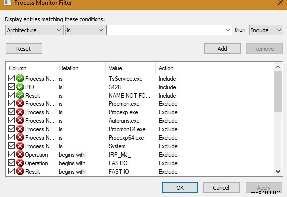
Task: Click the red exclude icon for IRP_MJ_ row
Action: [20, 155]
